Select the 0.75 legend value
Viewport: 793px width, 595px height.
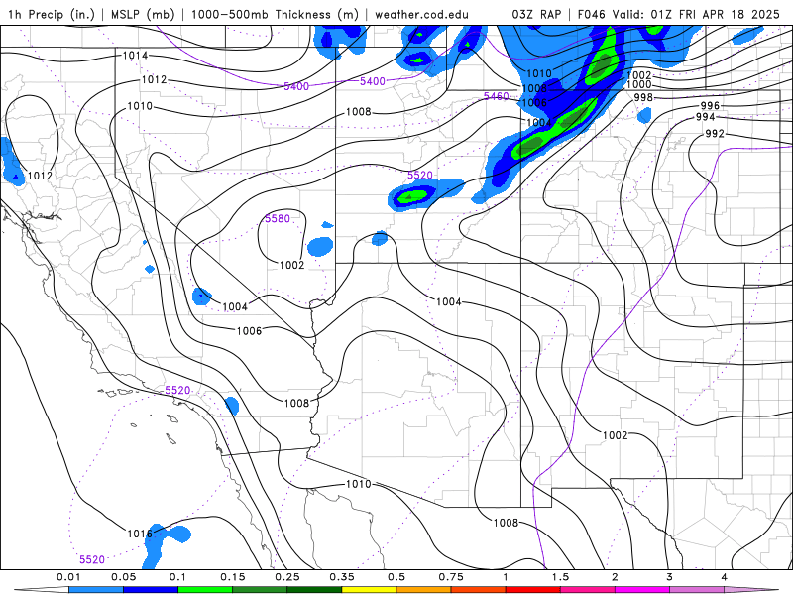pos(451,577)
